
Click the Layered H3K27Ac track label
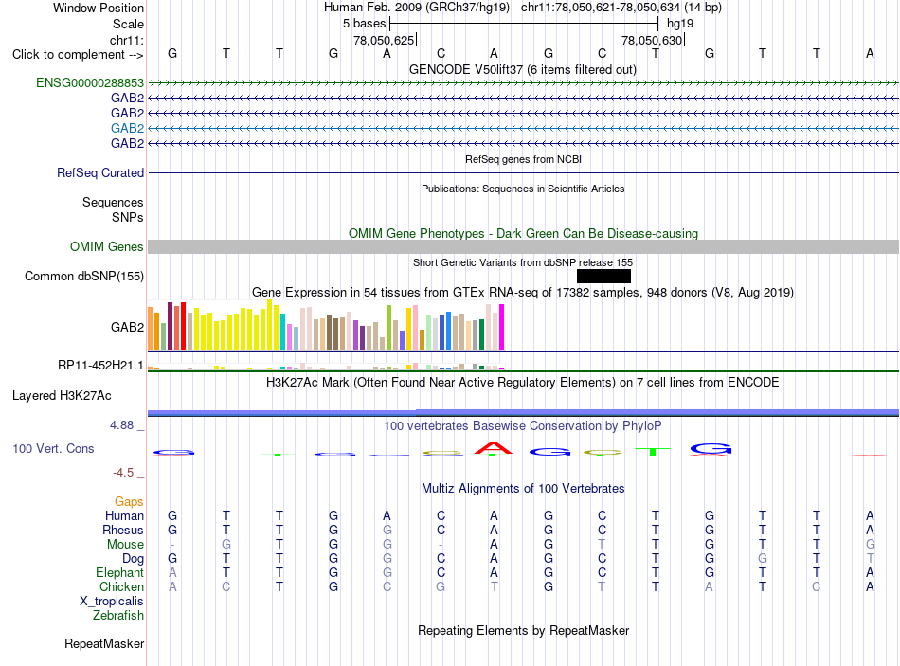pyautogui.click(x=62, y=396)
